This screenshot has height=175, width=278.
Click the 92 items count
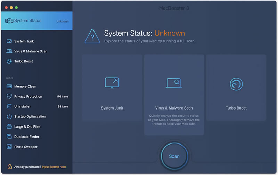click(x=63, y=107)
